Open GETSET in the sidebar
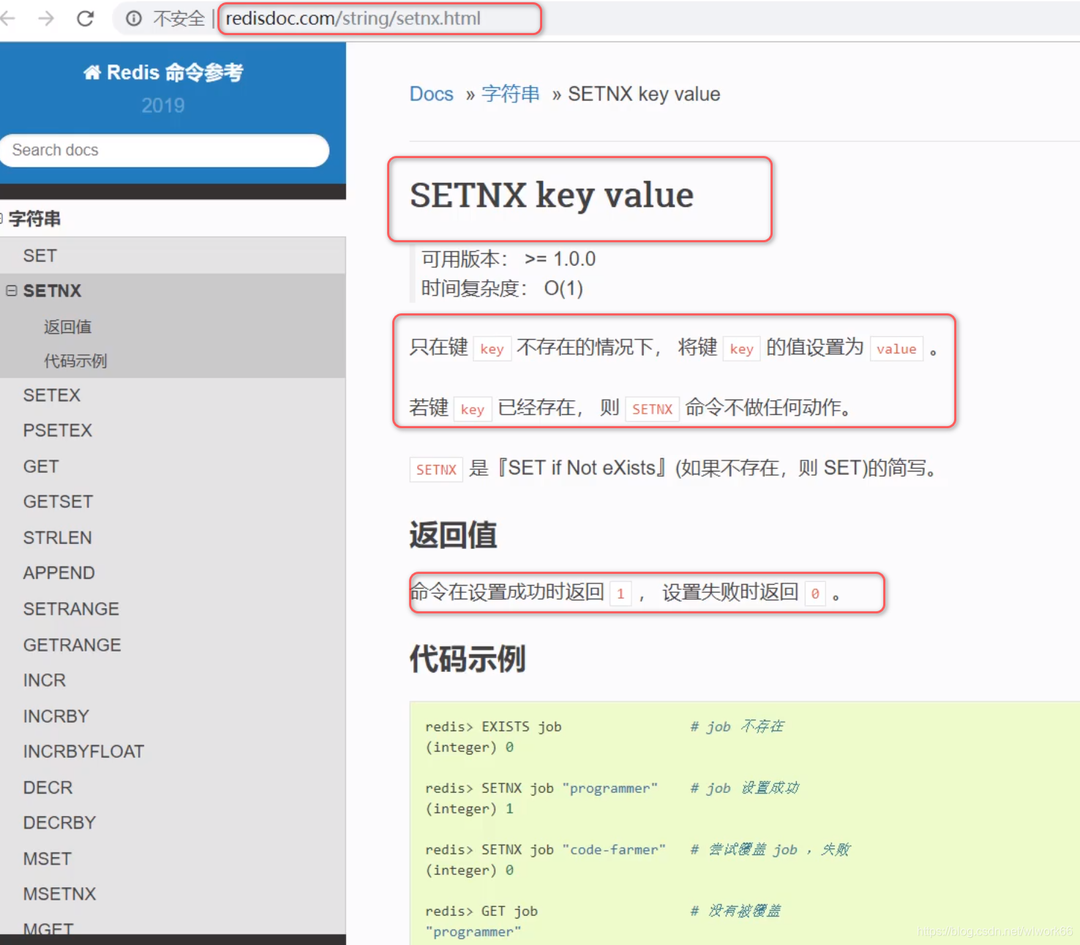The image size is (1080, 945). click(x=59, y=501)
